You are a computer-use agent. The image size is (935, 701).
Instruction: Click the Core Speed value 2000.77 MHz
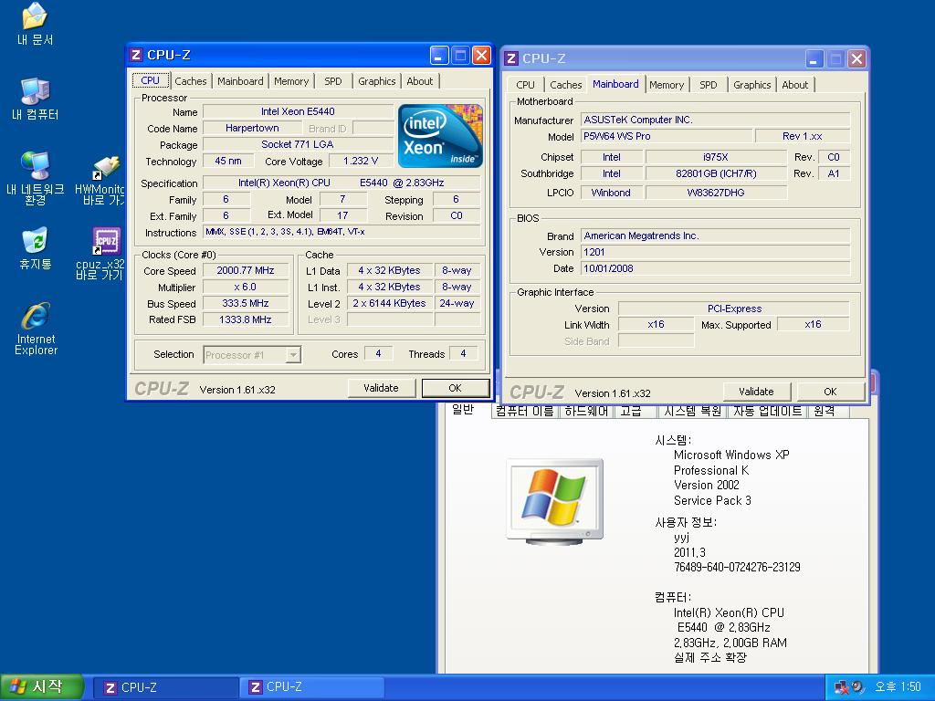point(245,270)
